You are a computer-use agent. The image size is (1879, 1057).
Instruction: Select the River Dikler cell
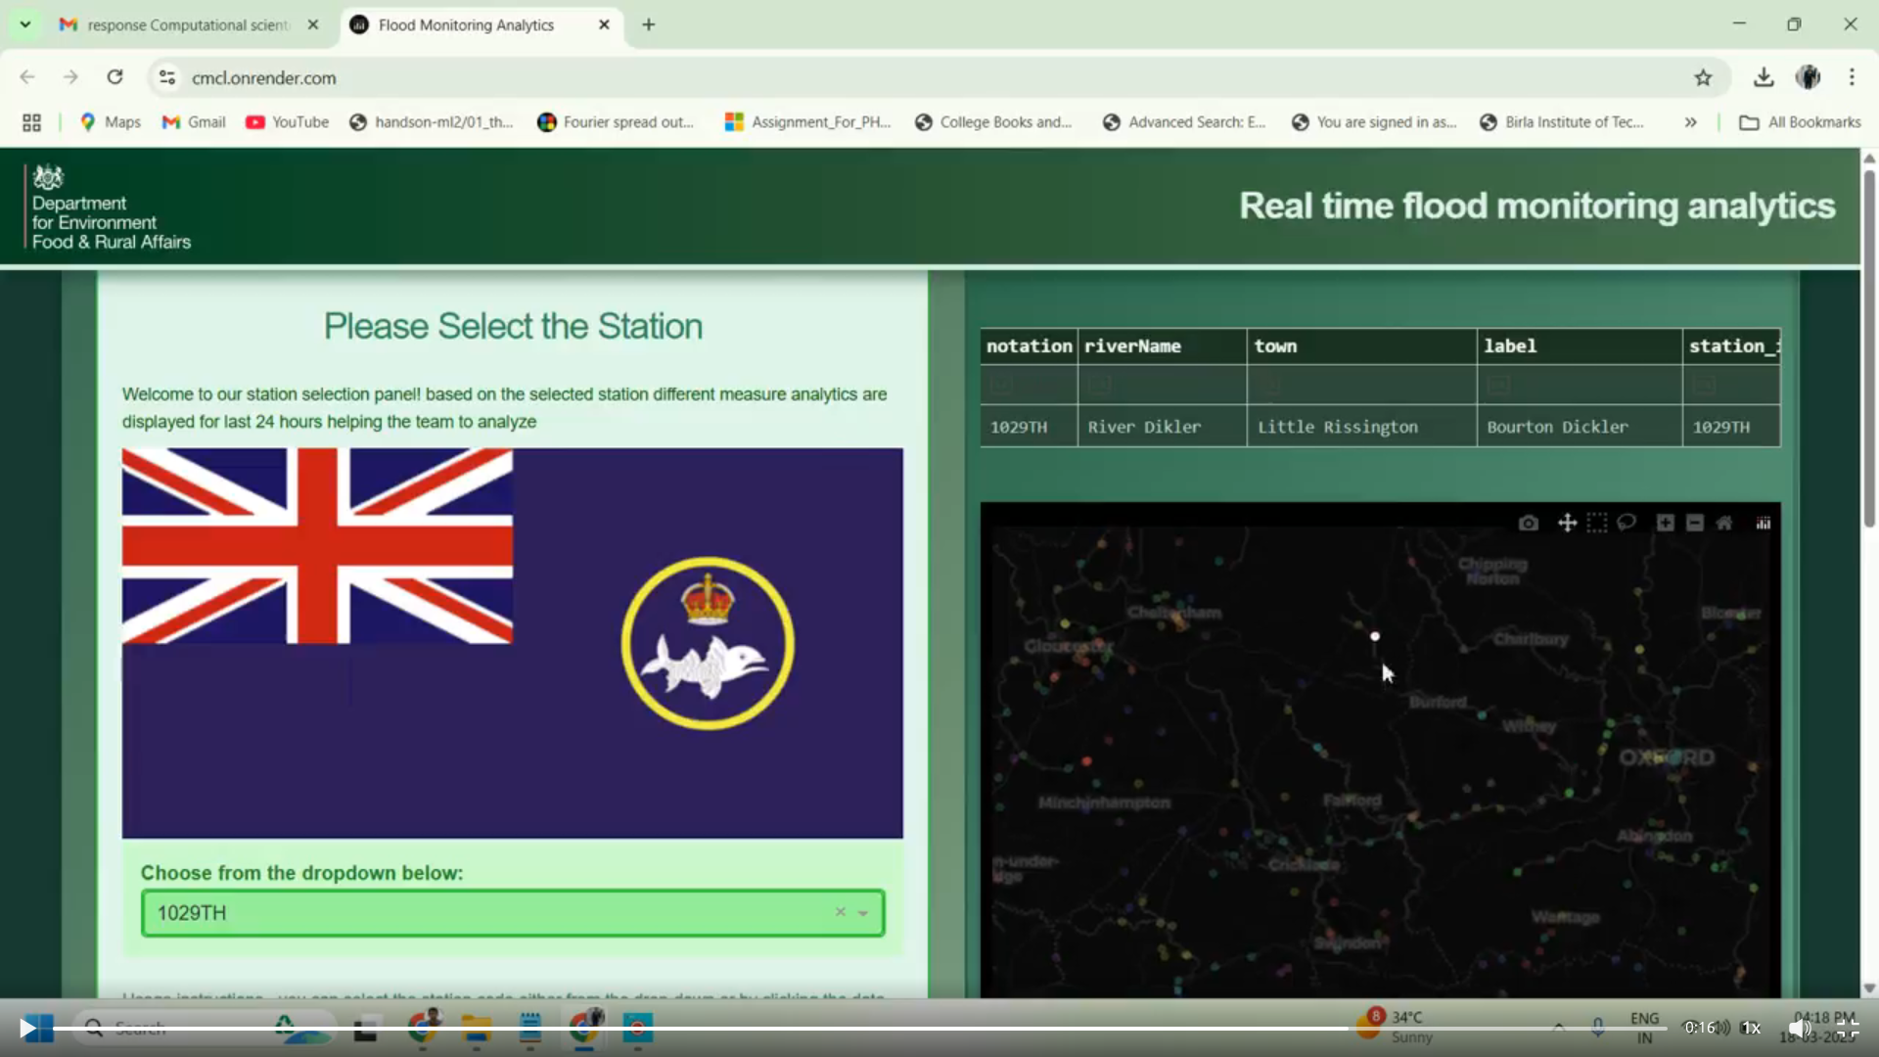[x=1162, y=427]
